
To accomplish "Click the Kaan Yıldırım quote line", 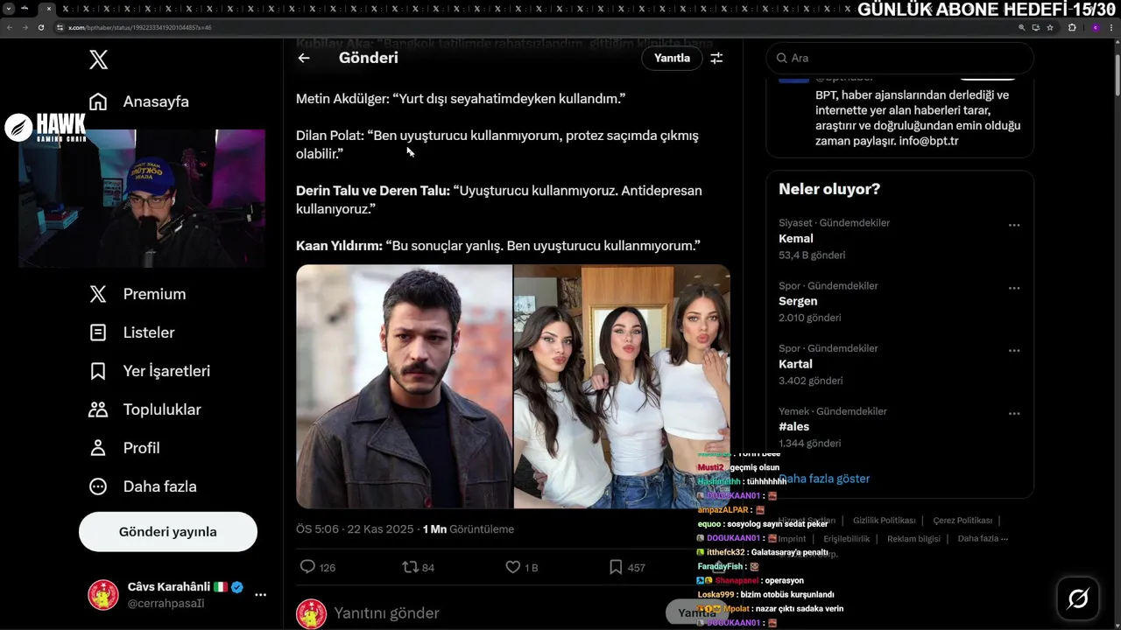I will coord(498,246).
